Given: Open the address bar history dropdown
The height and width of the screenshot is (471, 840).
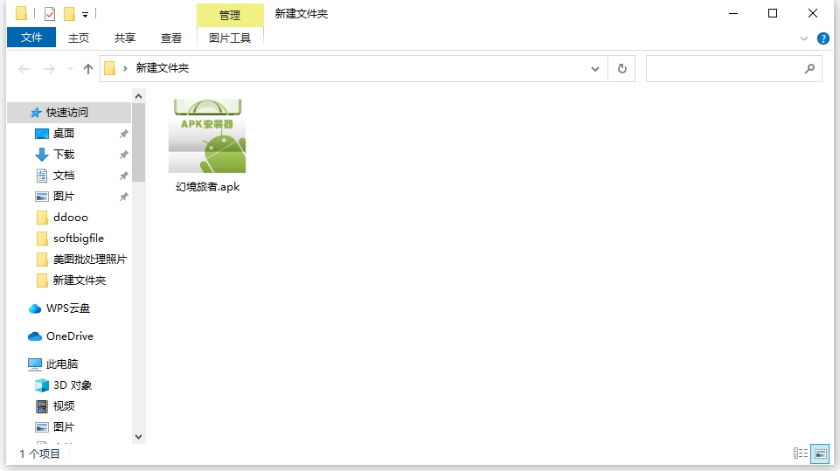Looking at the screenshot, I should click(x=594, y=68).
